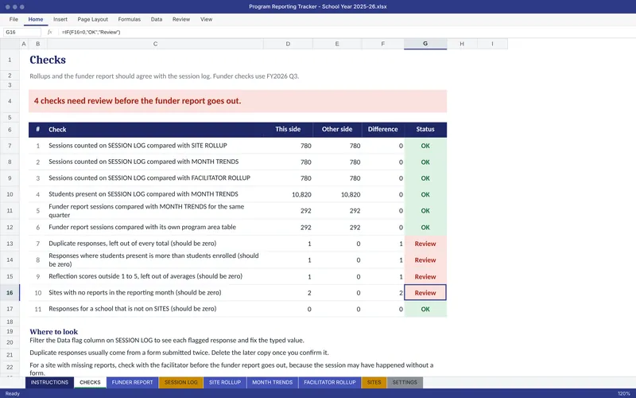Click the 'Checks' title cell
Screen dimensions: 636x398
click(x=48, y=60)
